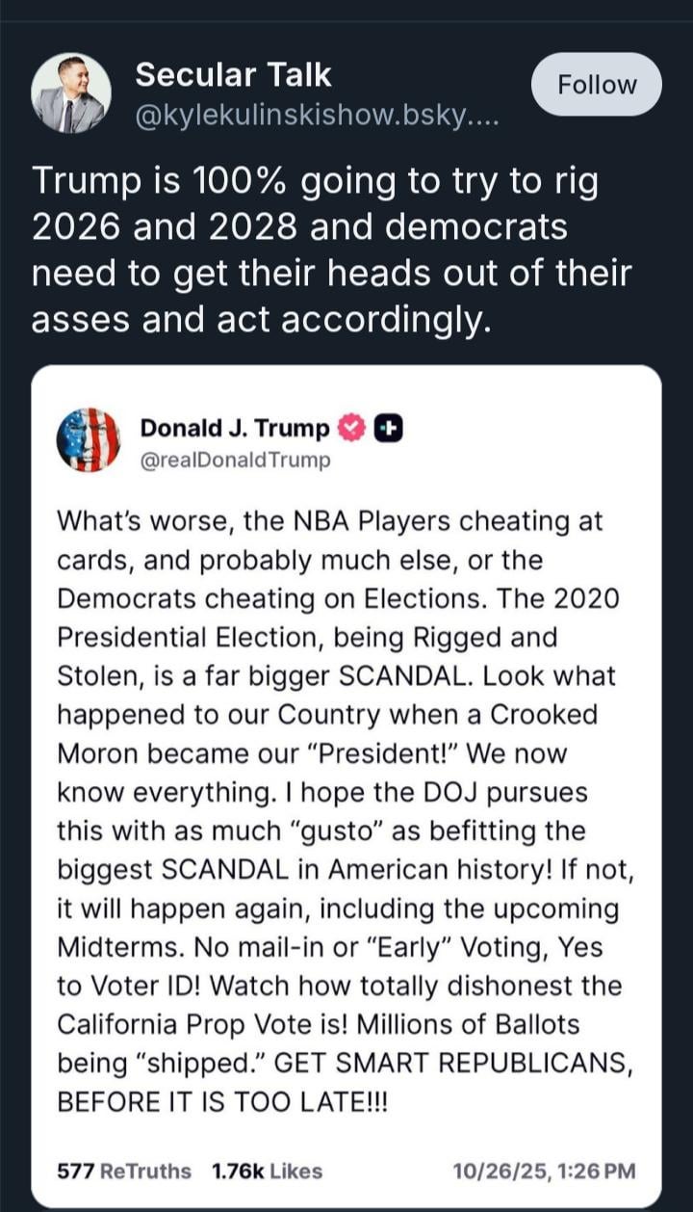This screenshot has width=693, height=1212.
Task: Click the black plus badge icon
Action: [x=387, y=428]
